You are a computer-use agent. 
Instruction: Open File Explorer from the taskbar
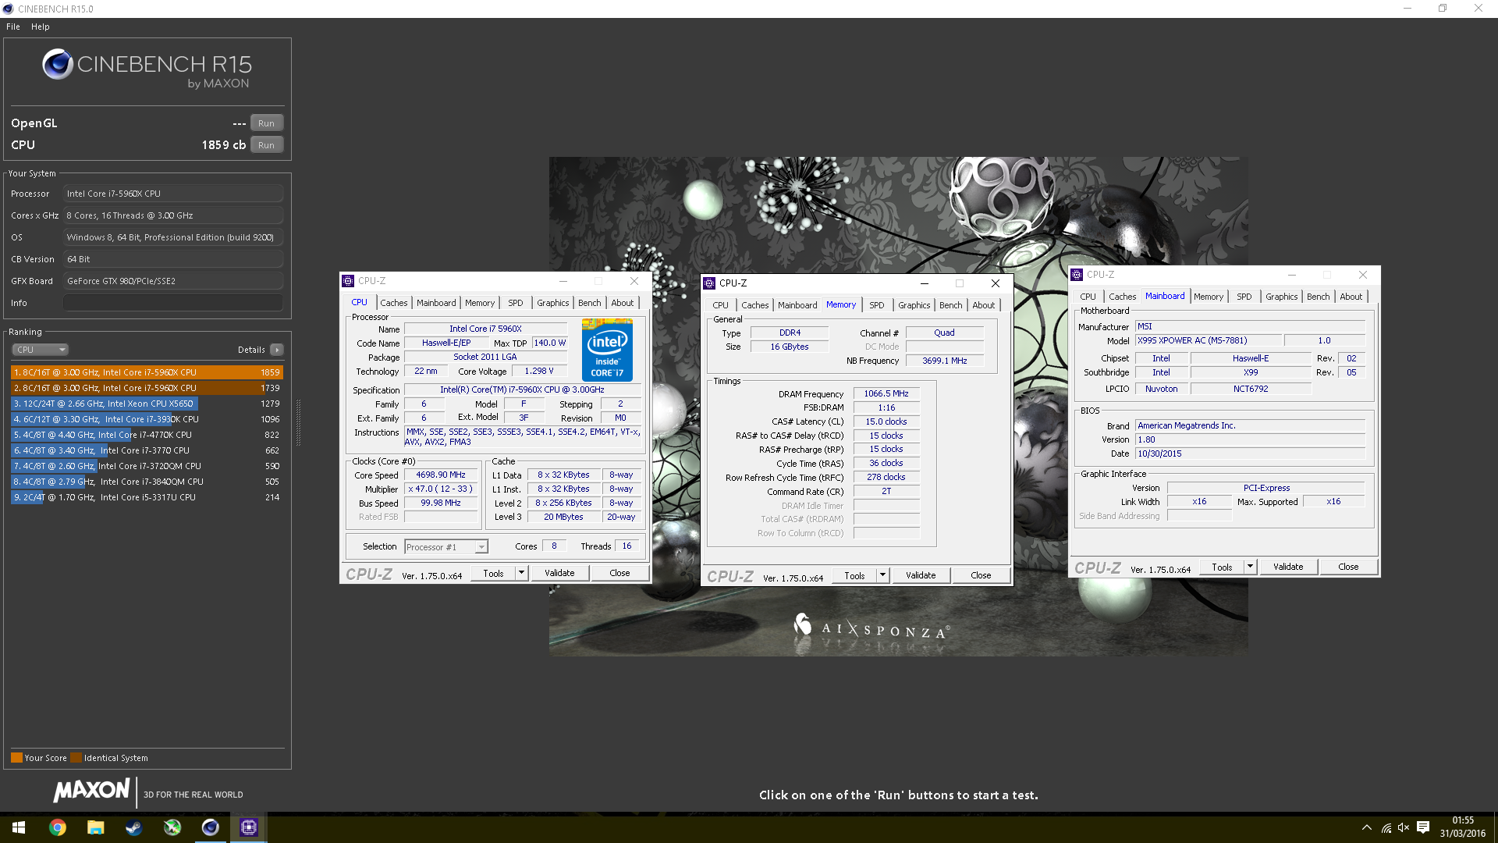pyautogui.click(x=95, y=827)
